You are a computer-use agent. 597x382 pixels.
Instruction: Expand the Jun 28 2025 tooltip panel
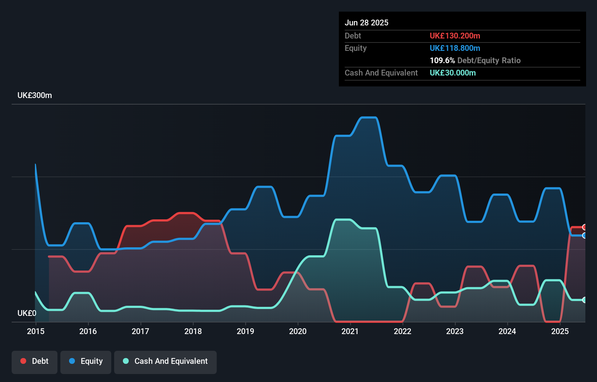click(x=366, y=23)
